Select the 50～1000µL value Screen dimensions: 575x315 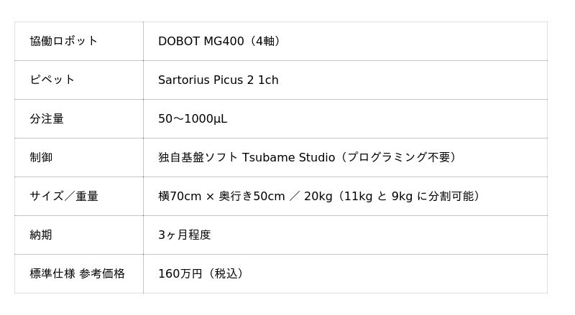193,118
